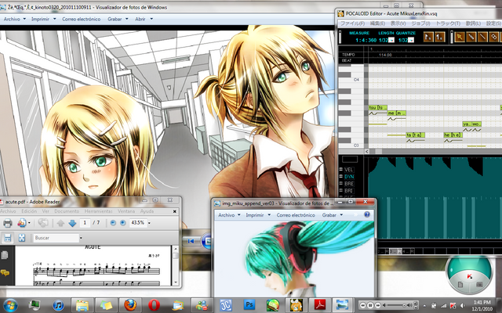Screen dimensions: 502x313
Task: Open LENGTH dropdown in VOCALOID Editor
Action: (391, 40)
